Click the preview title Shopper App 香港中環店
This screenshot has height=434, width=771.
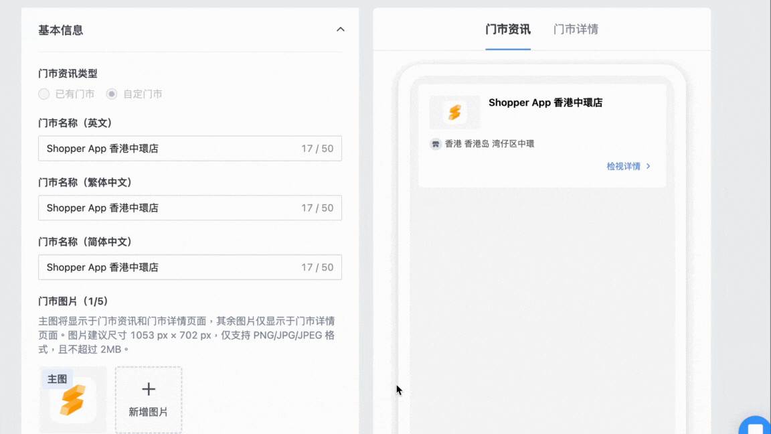545,102
